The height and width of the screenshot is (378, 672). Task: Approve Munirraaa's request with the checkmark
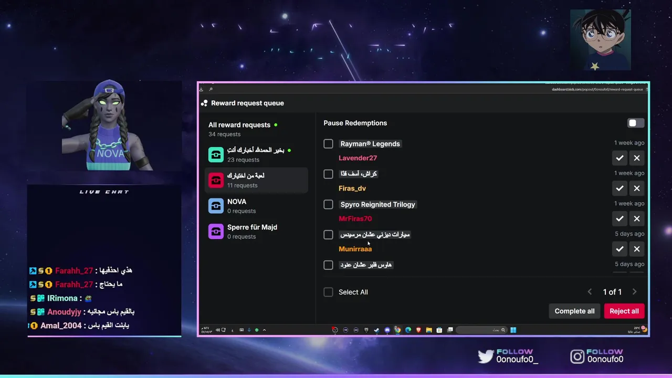(x=619, y=249)
